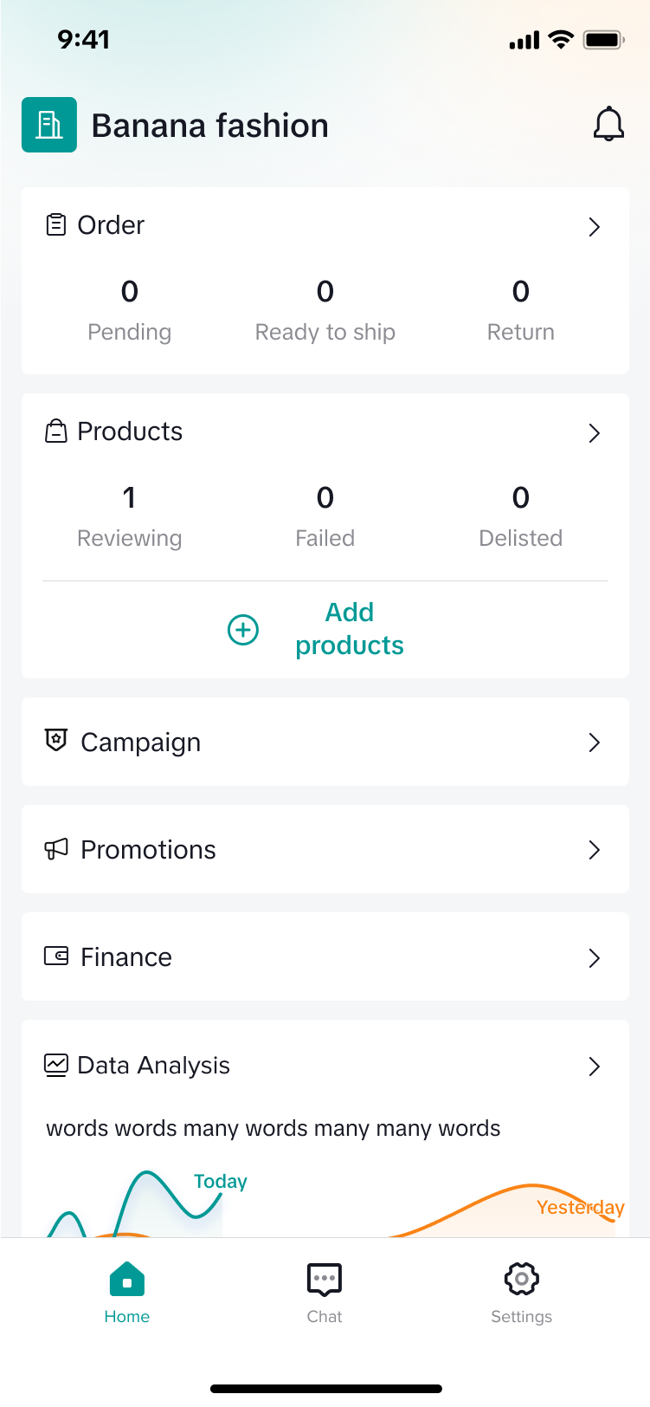View Pending orders count
The height and width of the screenshot is (1407, 650).
[x=130, y=308]
